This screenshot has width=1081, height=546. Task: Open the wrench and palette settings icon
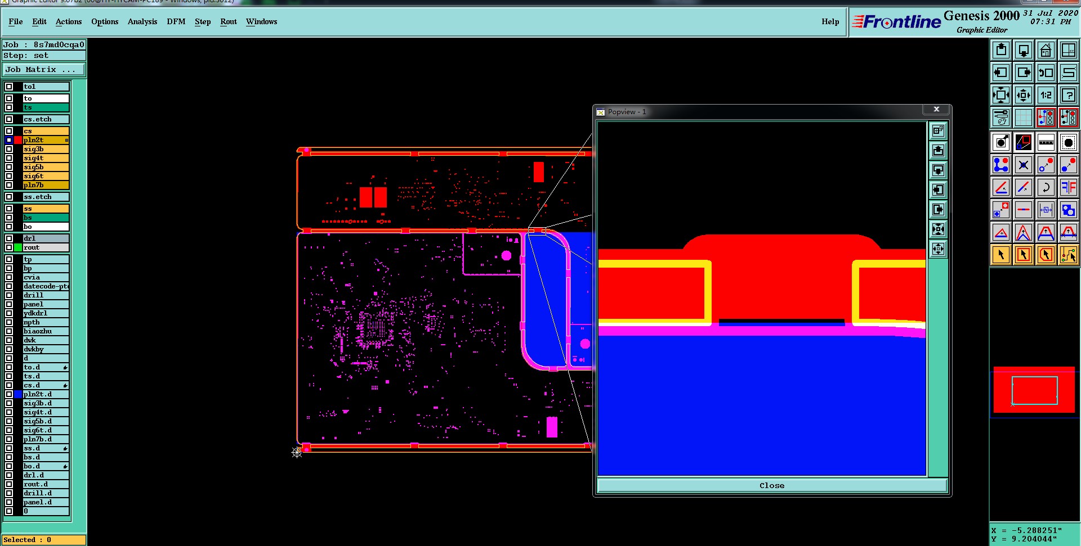(1001, 118)
